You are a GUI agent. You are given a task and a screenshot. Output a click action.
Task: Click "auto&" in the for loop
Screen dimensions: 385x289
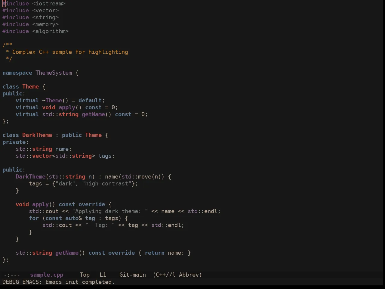[73, 218]
